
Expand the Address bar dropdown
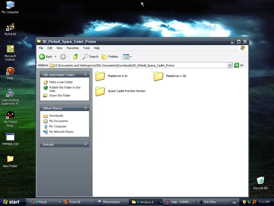(x=230, y=65)
